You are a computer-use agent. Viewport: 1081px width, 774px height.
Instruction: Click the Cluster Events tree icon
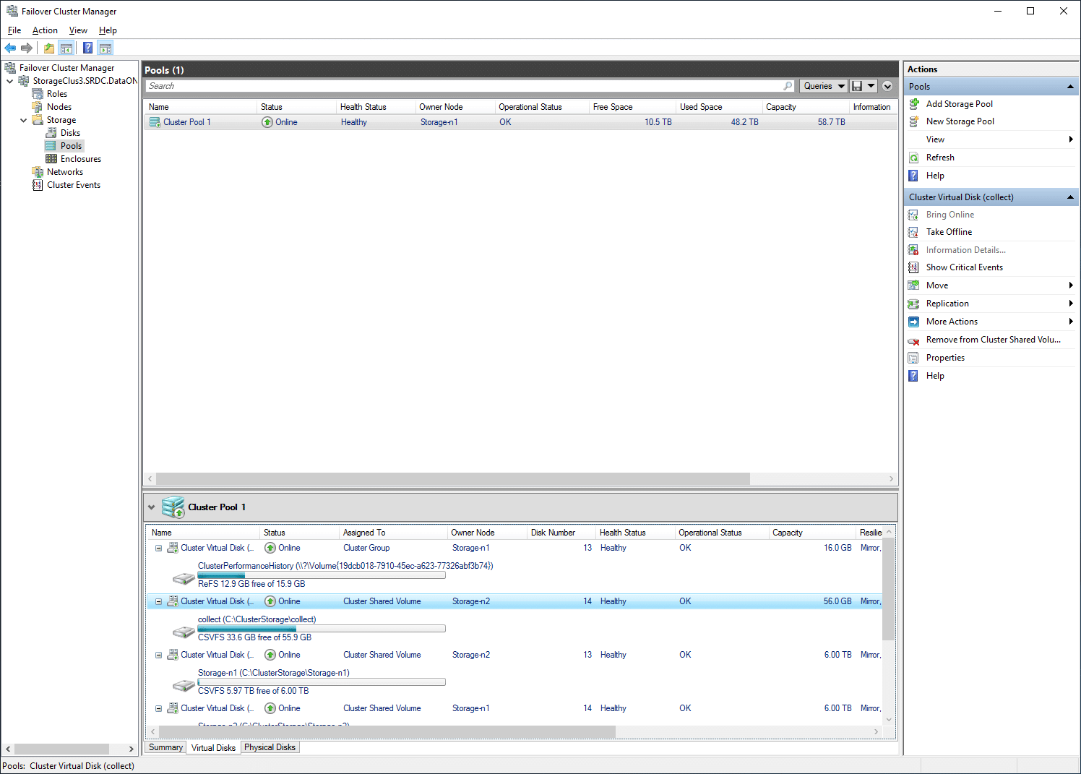[x=38, y=185]
